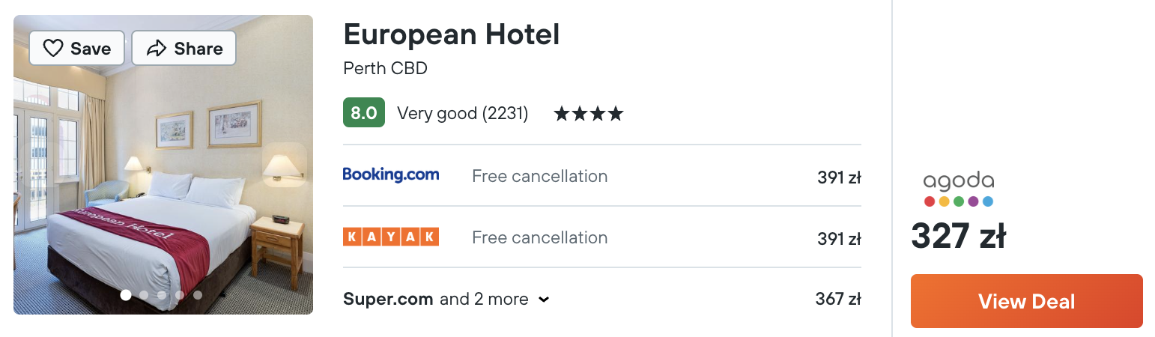The height and width of the screenshot is (337, 1155).
Task: Select the first photo carousel dot
Action: tap(126, 294)
